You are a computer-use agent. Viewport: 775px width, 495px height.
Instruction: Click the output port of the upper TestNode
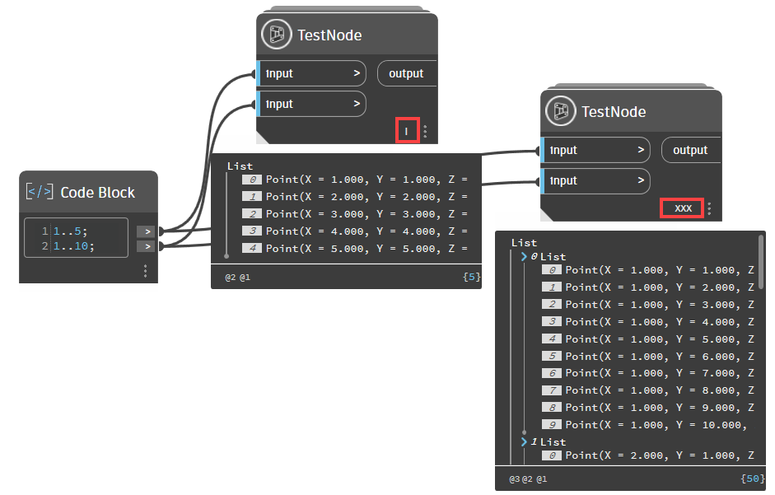coord(407,73)
